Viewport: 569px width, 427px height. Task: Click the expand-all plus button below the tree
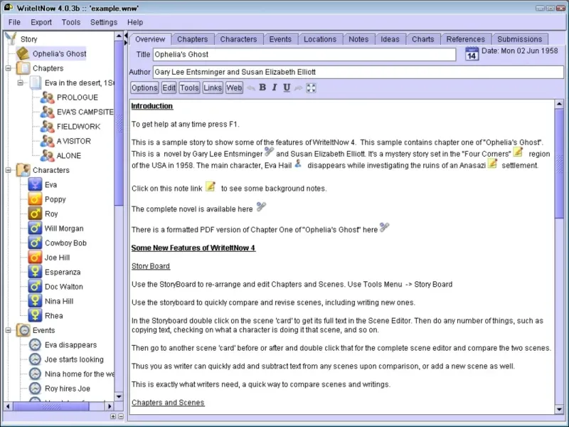click(x=113, y=416)
